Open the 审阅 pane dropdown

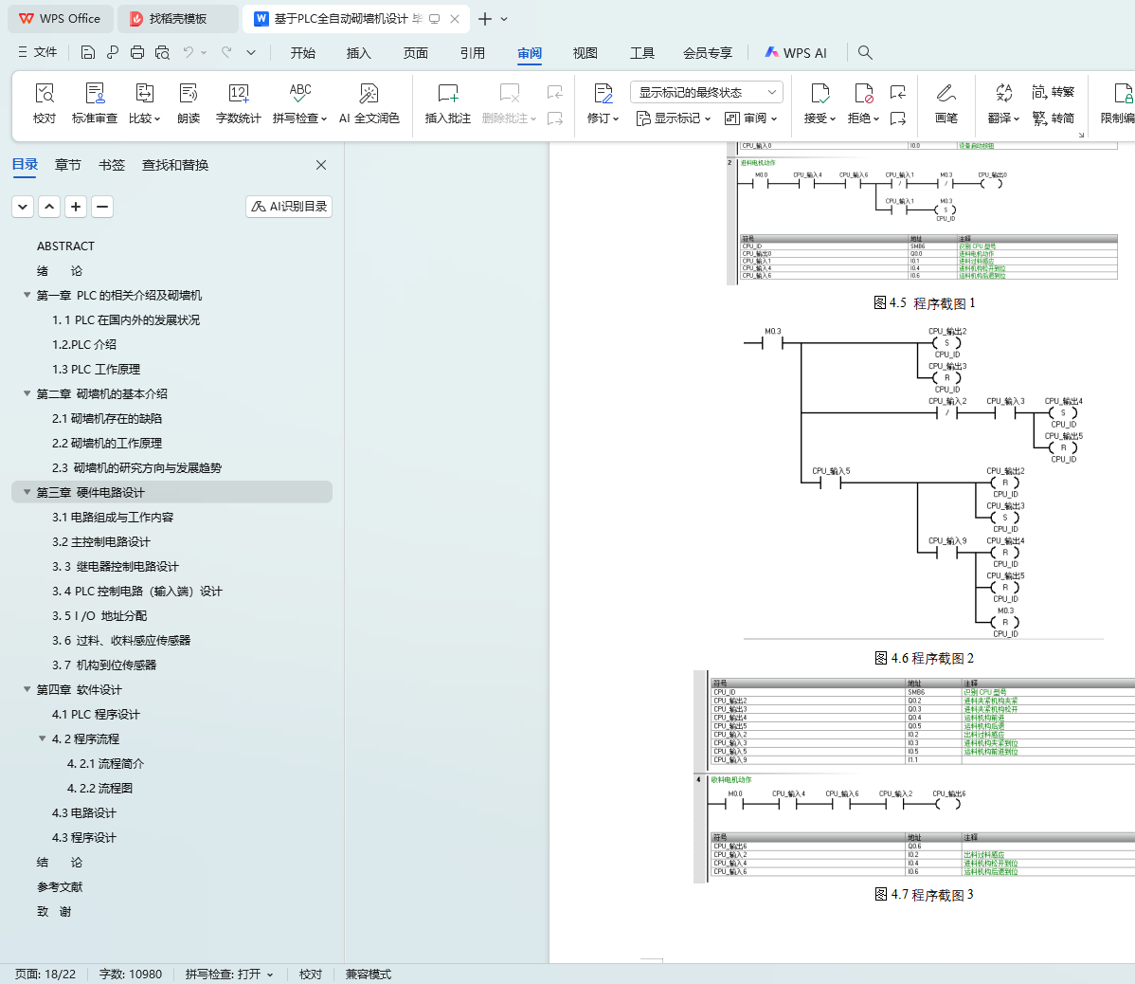(750, 118)
